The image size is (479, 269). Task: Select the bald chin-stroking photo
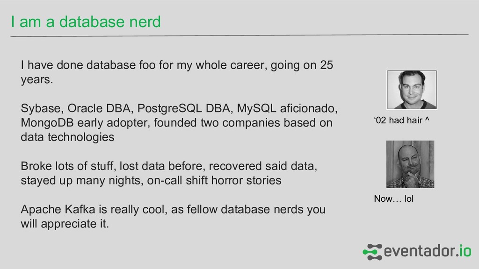pos(410,164)
